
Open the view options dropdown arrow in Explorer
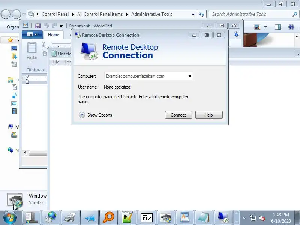coord(265,27)
